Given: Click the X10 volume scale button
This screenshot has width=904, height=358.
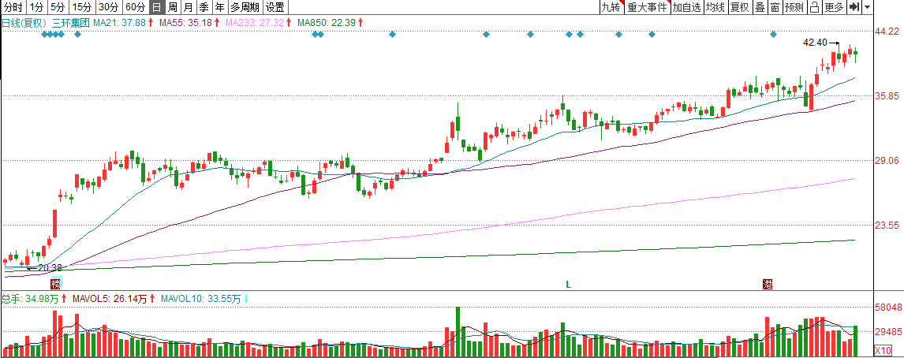Looking at the screenshot, I should click(883, 350).
